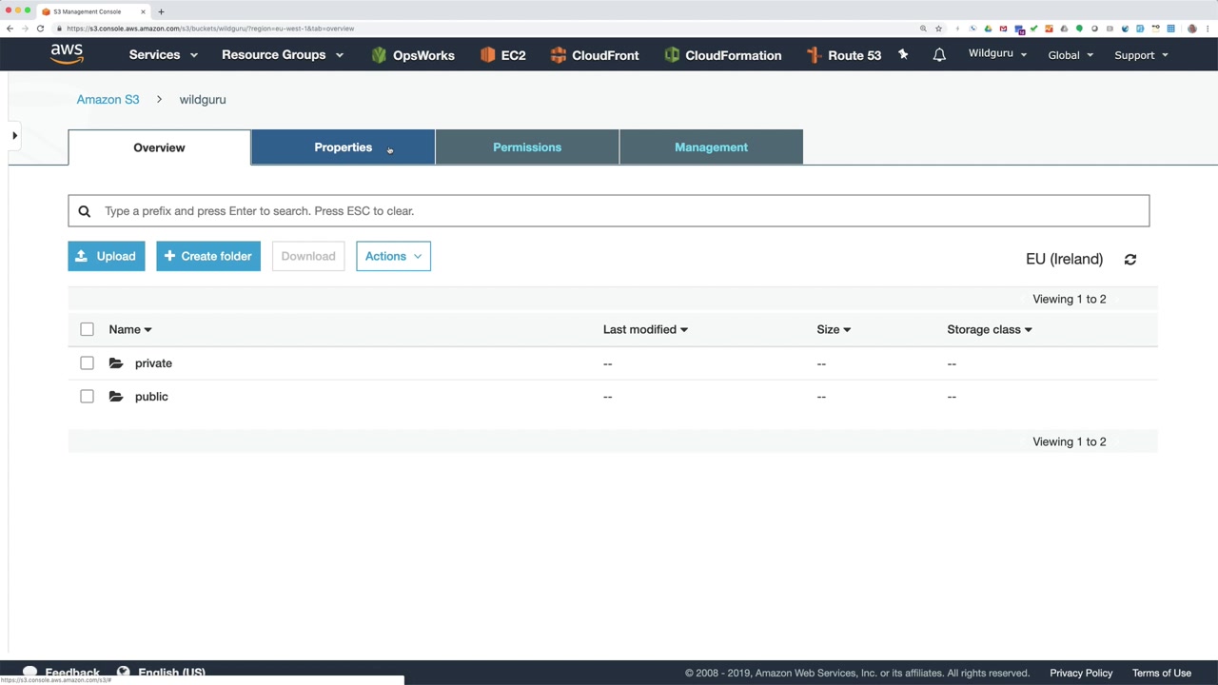Switch to the Overview tab
Screen dimensions: 1218x685
(159, 147)
